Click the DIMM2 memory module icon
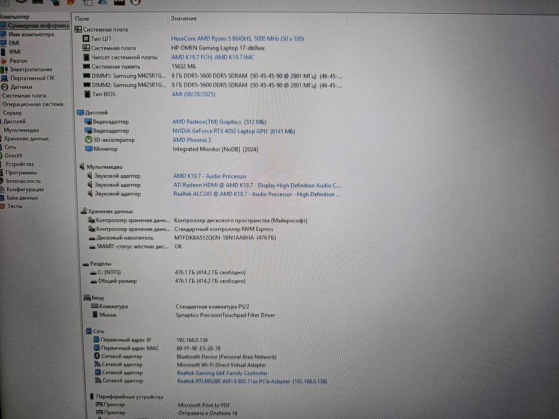Viewport: 559px width, 419px height. click(x=87, y=85)
